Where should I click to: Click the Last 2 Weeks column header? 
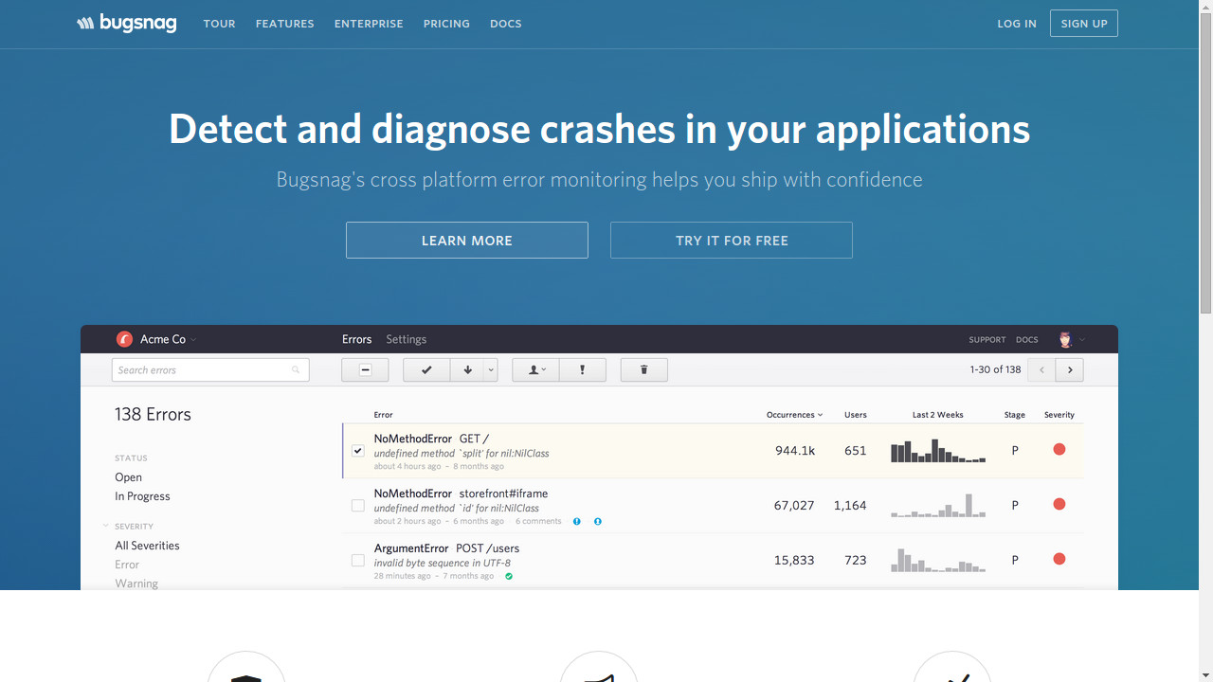click(938, 415)
